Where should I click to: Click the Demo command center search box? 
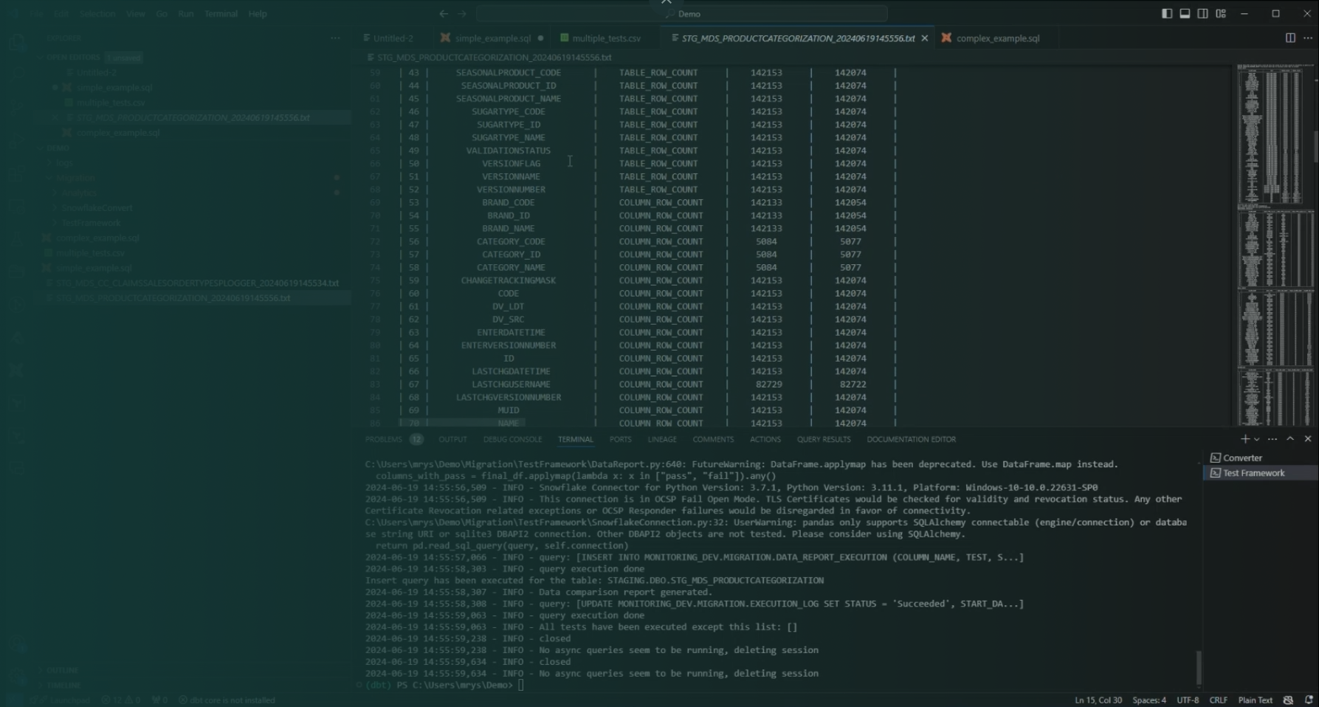pyautogui.click(x=682, y=13)
